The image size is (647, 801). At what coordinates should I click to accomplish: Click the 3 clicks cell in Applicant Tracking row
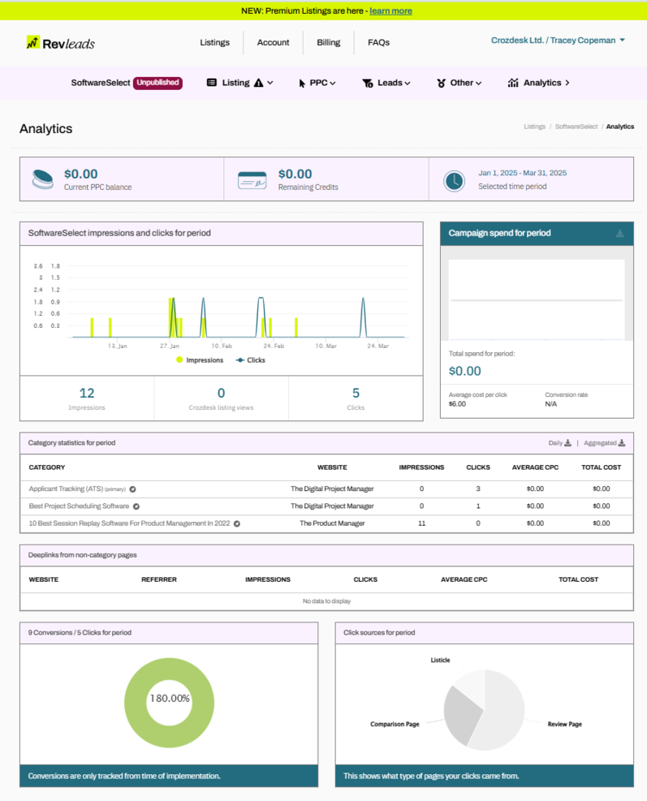click(478, 489)
